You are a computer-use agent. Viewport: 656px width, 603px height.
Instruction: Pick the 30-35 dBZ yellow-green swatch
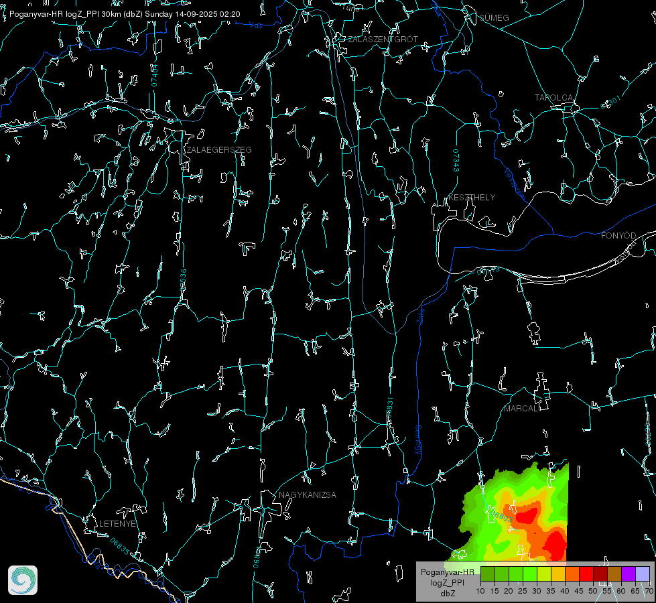tap(544, 574)
